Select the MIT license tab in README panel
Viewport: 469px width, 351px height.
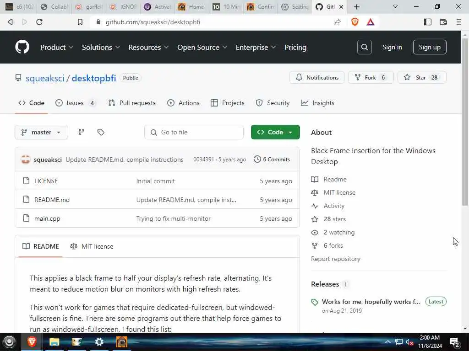pos(92,246)
